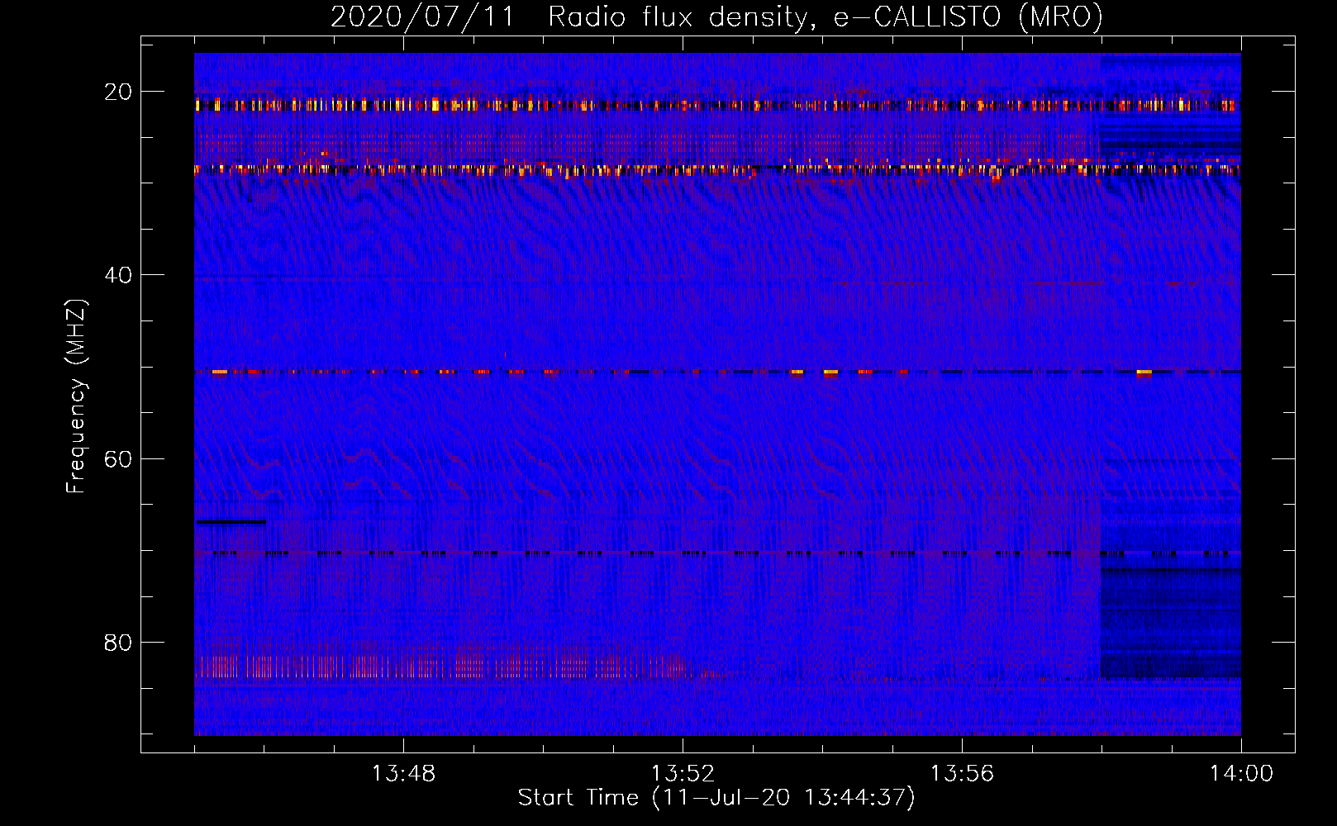1337x826 pixels.
Task: Click the bright yellow-red interference band near 21 MHz
Action: click(x=717, y=105)
